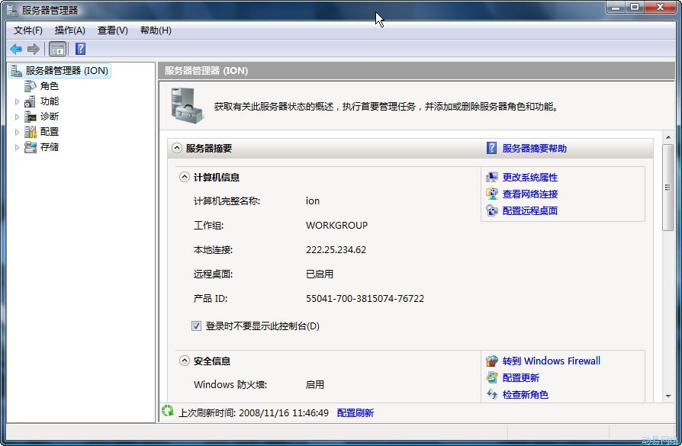Click the 配置刷新 link
The width and height of the screenshot is (682, 446).
point(355,413)
